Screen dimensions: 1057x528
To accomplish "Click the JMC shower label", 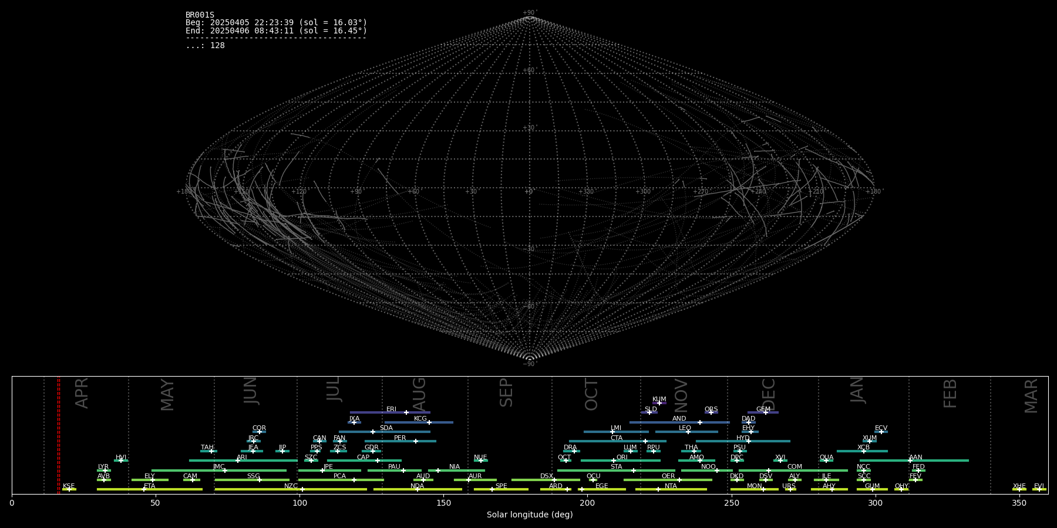I will click(x=218, y=467).
